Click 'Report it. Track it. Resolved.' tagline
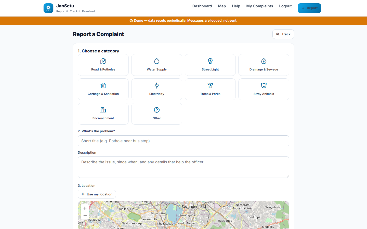Image resolution: width=367 pixels, height=229 pixels. (76, 11)
